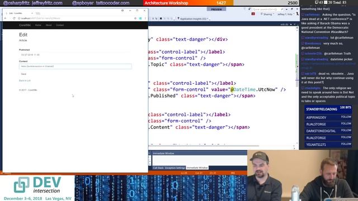Follow the Back to List link
Viewport: 358px width, 201px height.
tap(25, 80)
